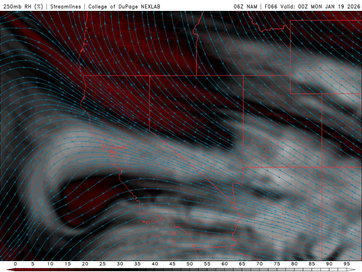
Task: Click the 50 tick label on the color scale
Action: pyautogui.click(x=190, y=264)
